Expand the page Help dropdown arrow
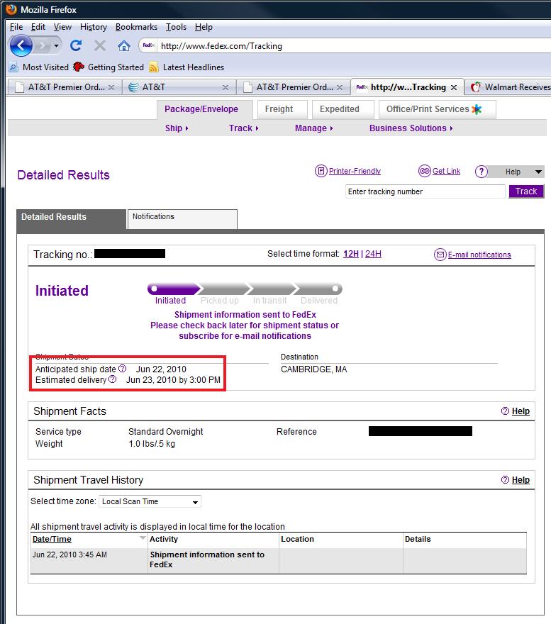Viewport: 551px width, 624px height. click(x=538, y=172)
